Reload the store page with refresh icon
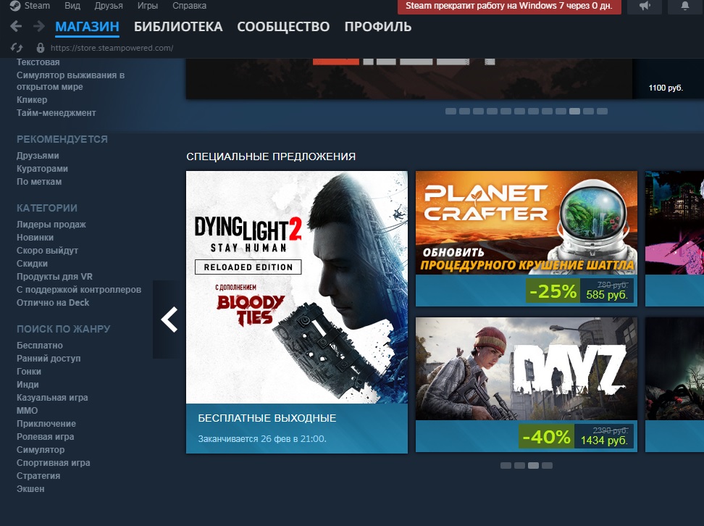 pos(17,48)
